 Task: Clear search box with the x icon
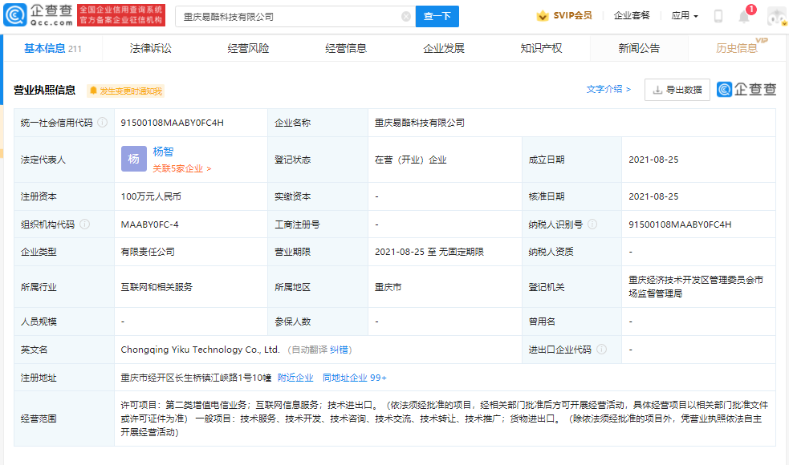pos(406,16)
